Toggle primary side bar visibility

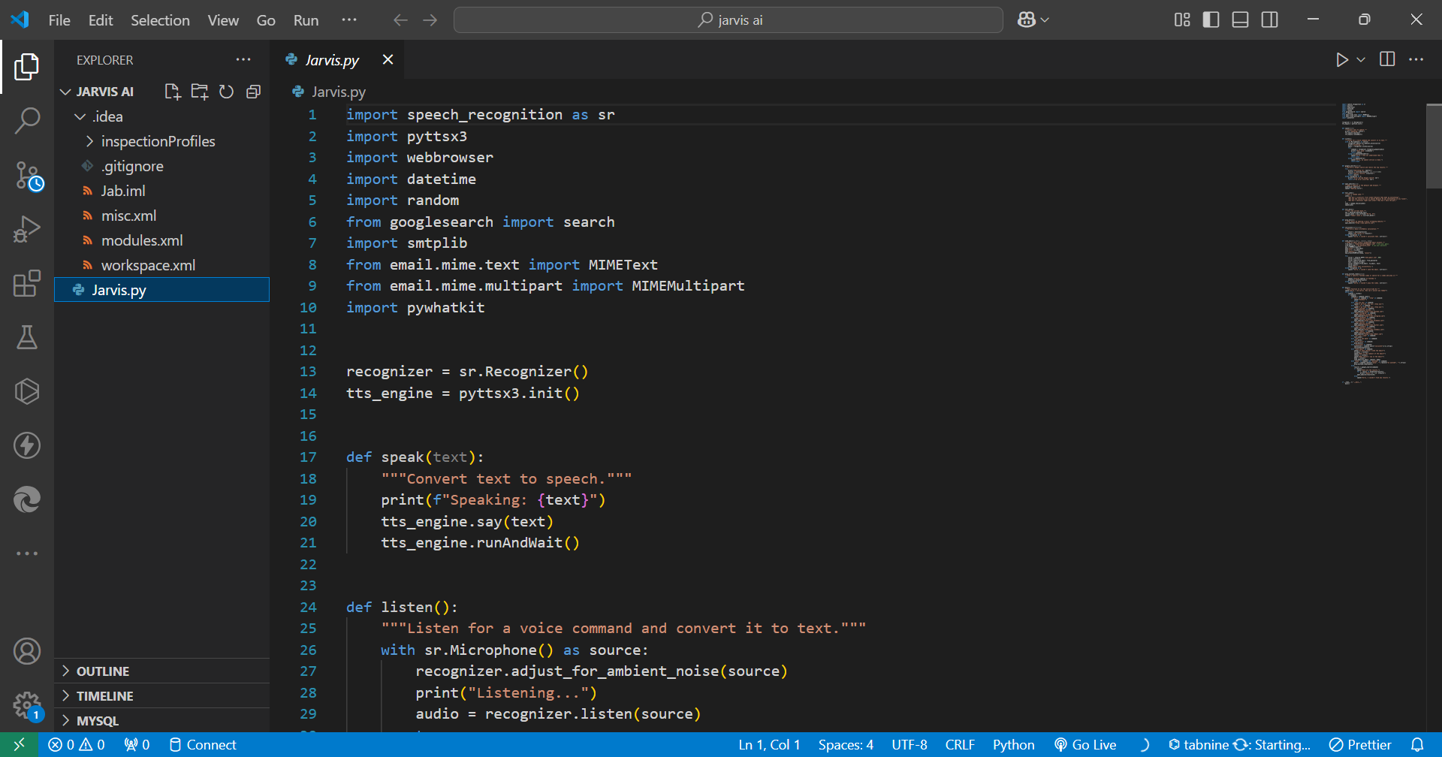(1211, 20)
